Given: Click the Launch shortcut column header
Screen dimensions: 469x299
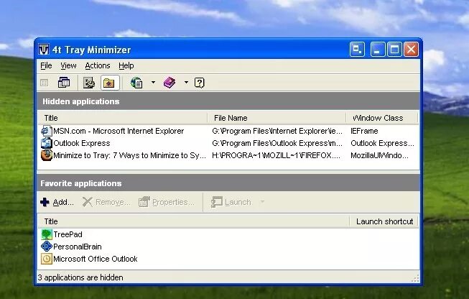Looking at the screenshot, I should (x=384, y=221).
